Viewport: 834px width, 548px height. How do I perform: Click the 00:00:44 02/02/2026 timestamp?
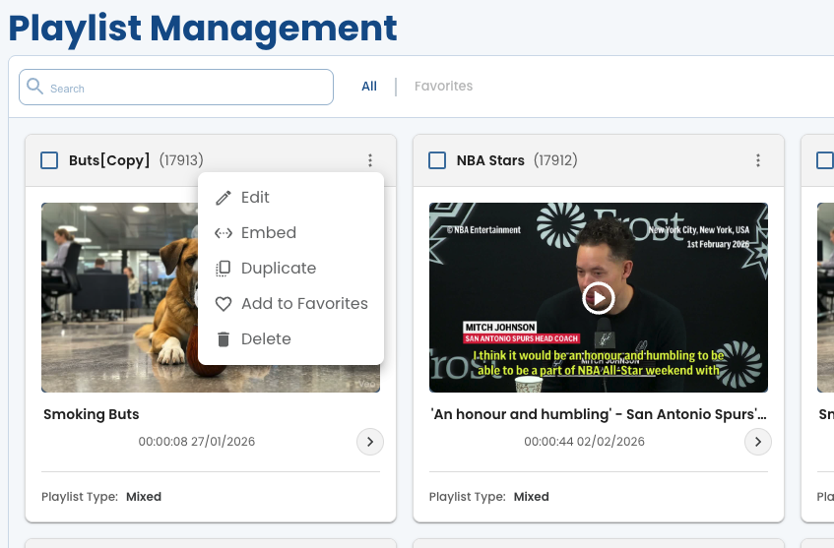(584, 442)
